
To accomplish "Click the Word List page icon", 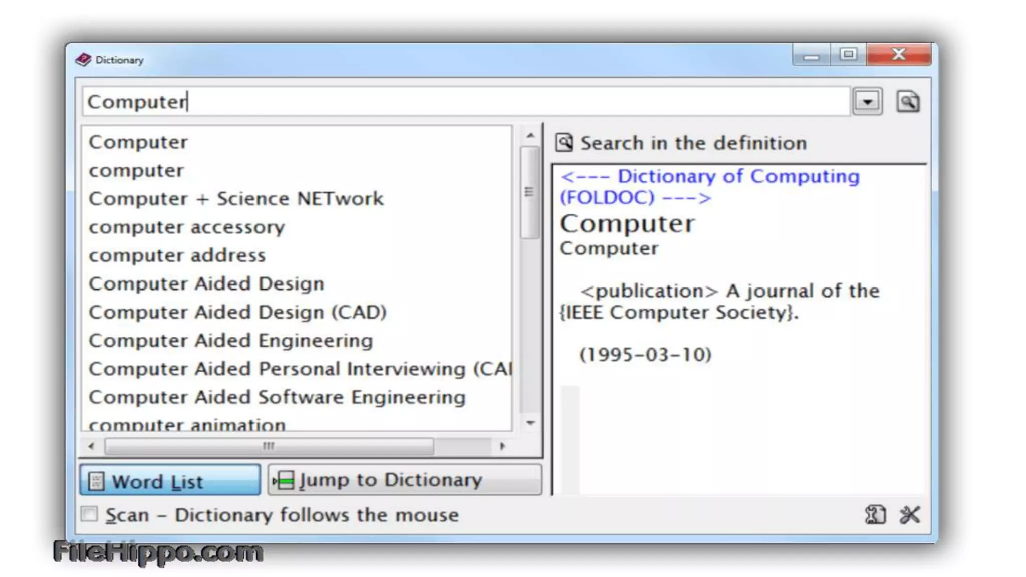I will [96, 481].
